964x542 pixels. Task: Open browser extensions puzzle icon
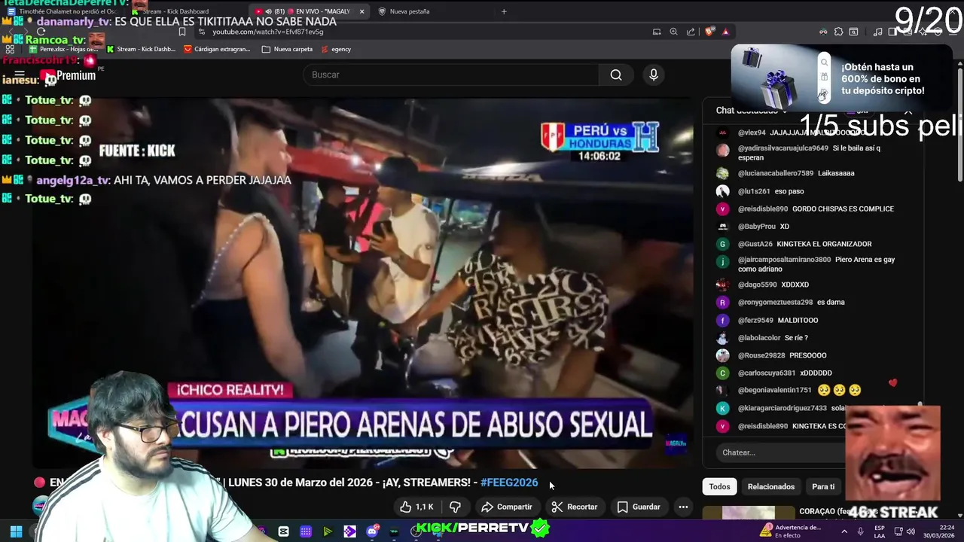coord(837,32)
